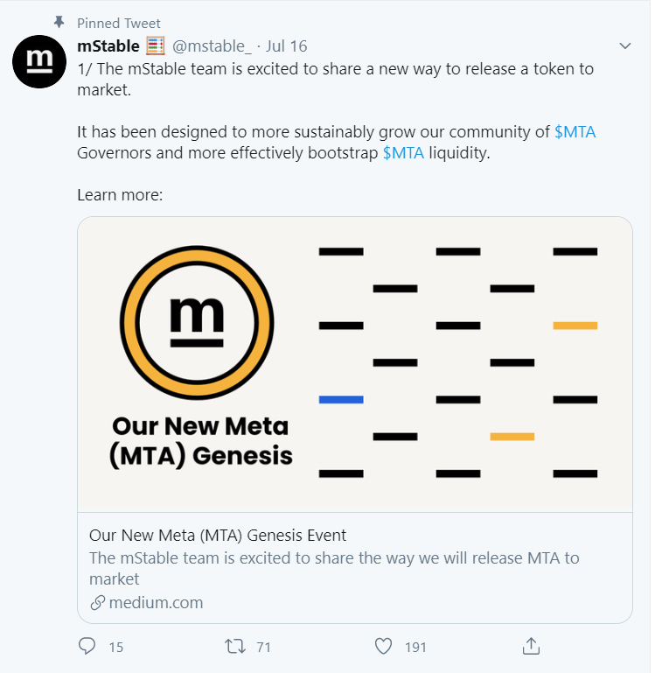The image size is (655, 673).
Task: Open the @mstable_ handle profile
Action: 211,46
